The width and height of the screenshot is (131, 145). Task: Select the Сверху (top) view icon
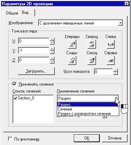[92, 44]
